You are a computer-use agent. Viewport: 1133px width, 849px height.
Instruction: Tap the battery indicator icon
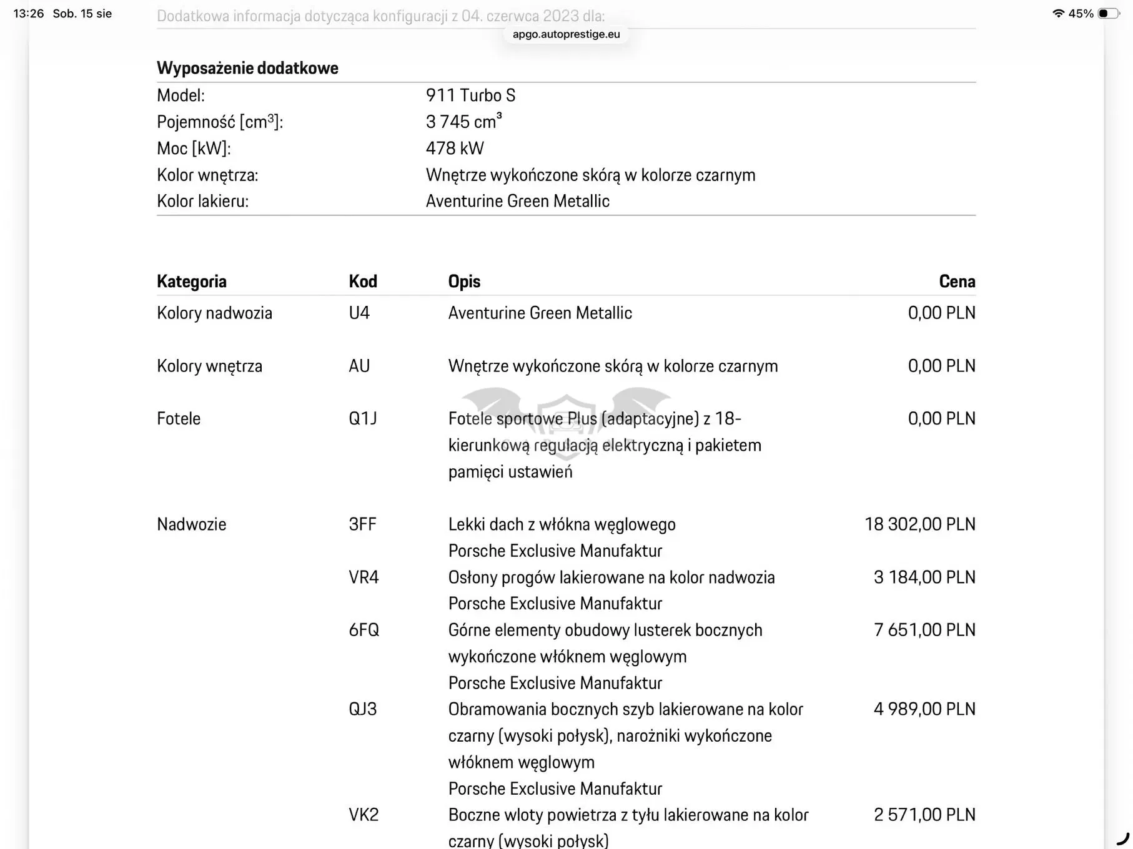1109,13
